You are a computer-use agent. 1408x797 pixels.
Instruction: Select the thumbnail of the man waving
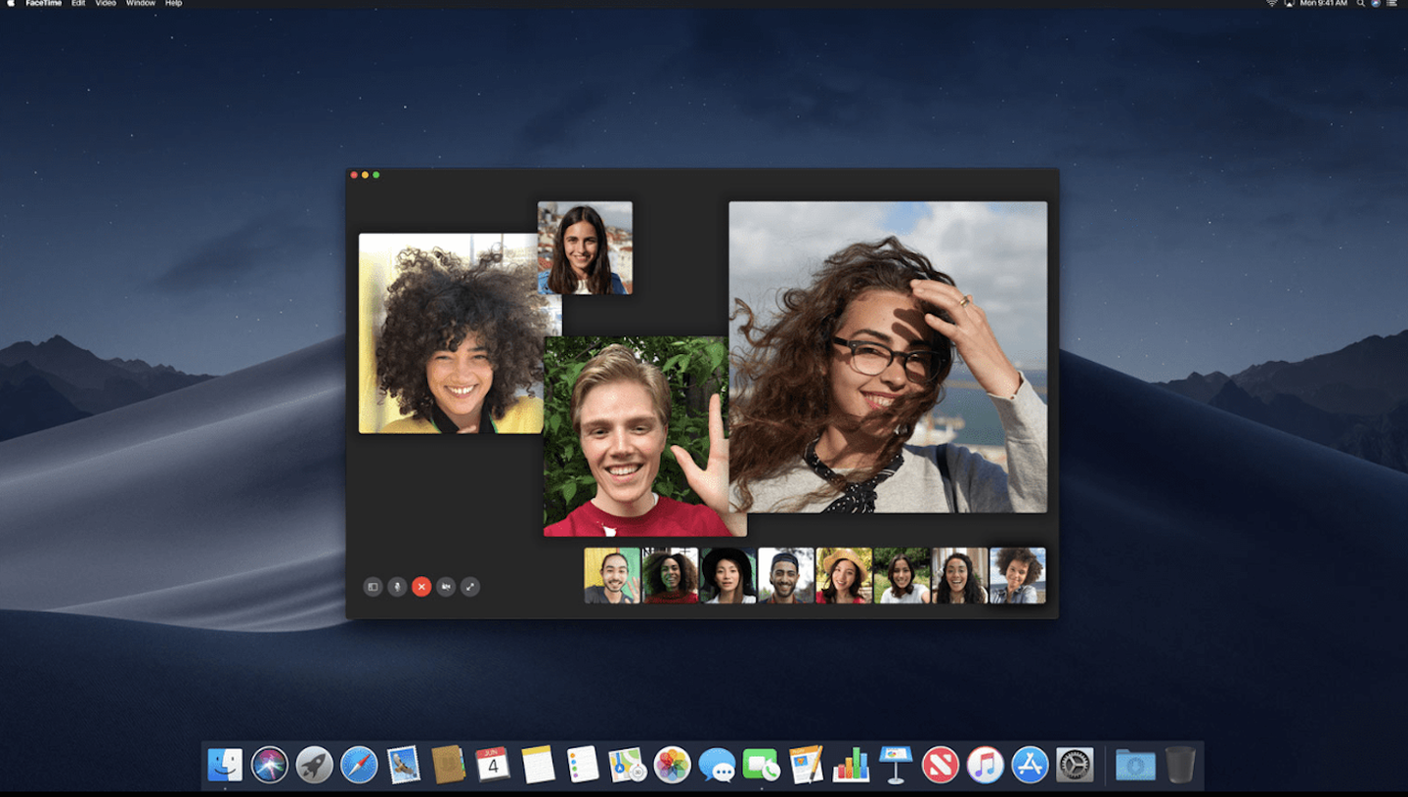[x=612, y=575]
